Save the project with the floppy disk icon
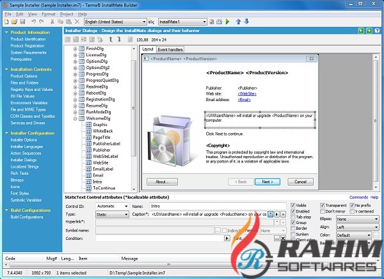 coord(22,22)
